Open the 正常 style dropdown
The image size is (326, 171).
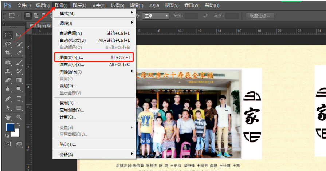156,16
